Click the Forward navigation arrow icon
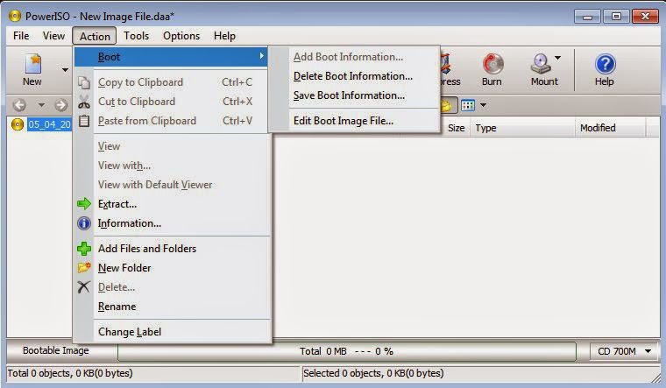The height and width of the screenshot is (388, 666). pos(61,105)
